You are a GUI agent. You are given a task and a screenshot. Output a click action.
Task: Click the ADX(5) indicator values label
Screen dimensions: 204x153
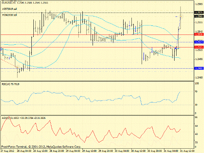pyautogui.click(x=24, y=118)
